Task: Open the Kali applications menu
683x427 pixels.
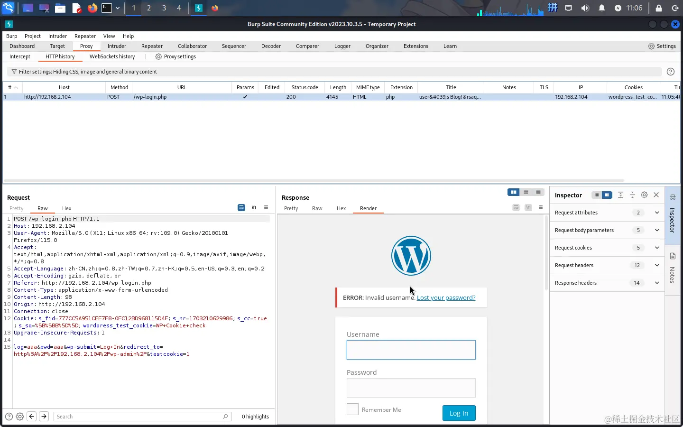Action: pyautogui.click(x=8, y=8)
